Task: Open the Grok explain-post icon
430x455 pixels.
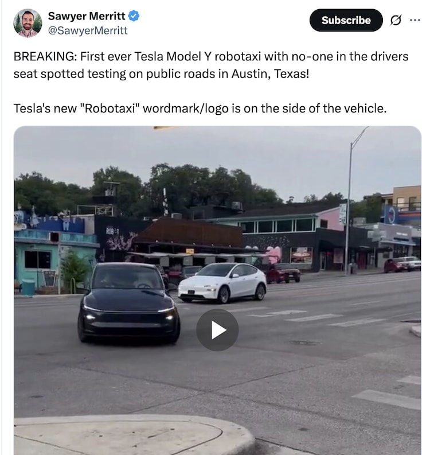Action: click(x=396, y=20)
